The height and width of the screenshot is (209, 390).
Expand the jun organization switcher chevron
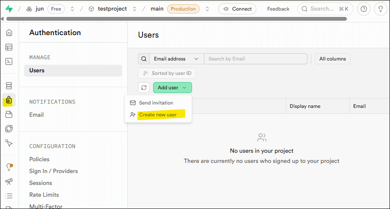coord(72,9)
